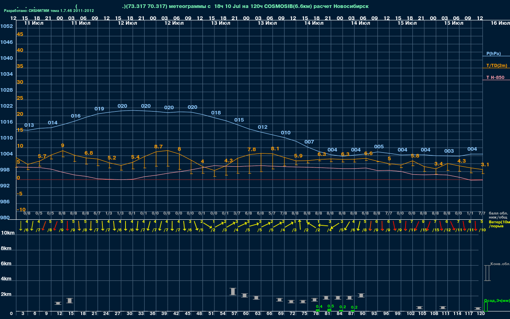Click the 8.1 temperature label
The height and width of the screenshot is (319, 510).
[275, 149]
